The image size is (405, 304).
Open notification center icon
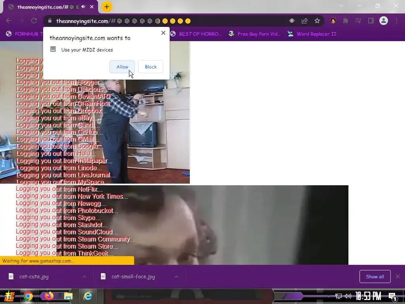point(393,296)
